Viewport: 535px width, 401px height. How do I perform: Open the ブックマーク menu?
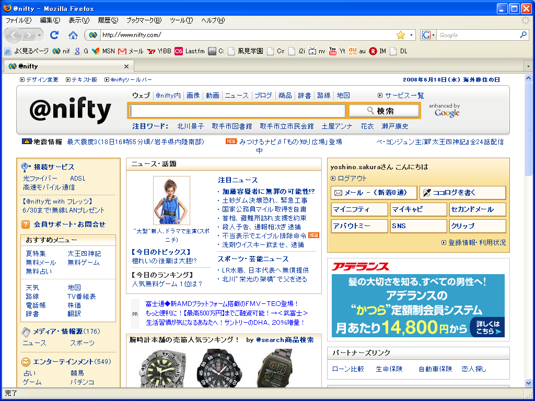tap(144, 20)
